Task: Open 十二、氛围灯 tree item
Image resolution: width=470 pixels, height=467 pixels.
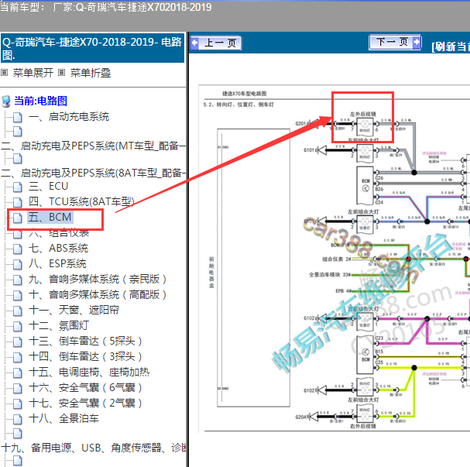Action: 59,325
